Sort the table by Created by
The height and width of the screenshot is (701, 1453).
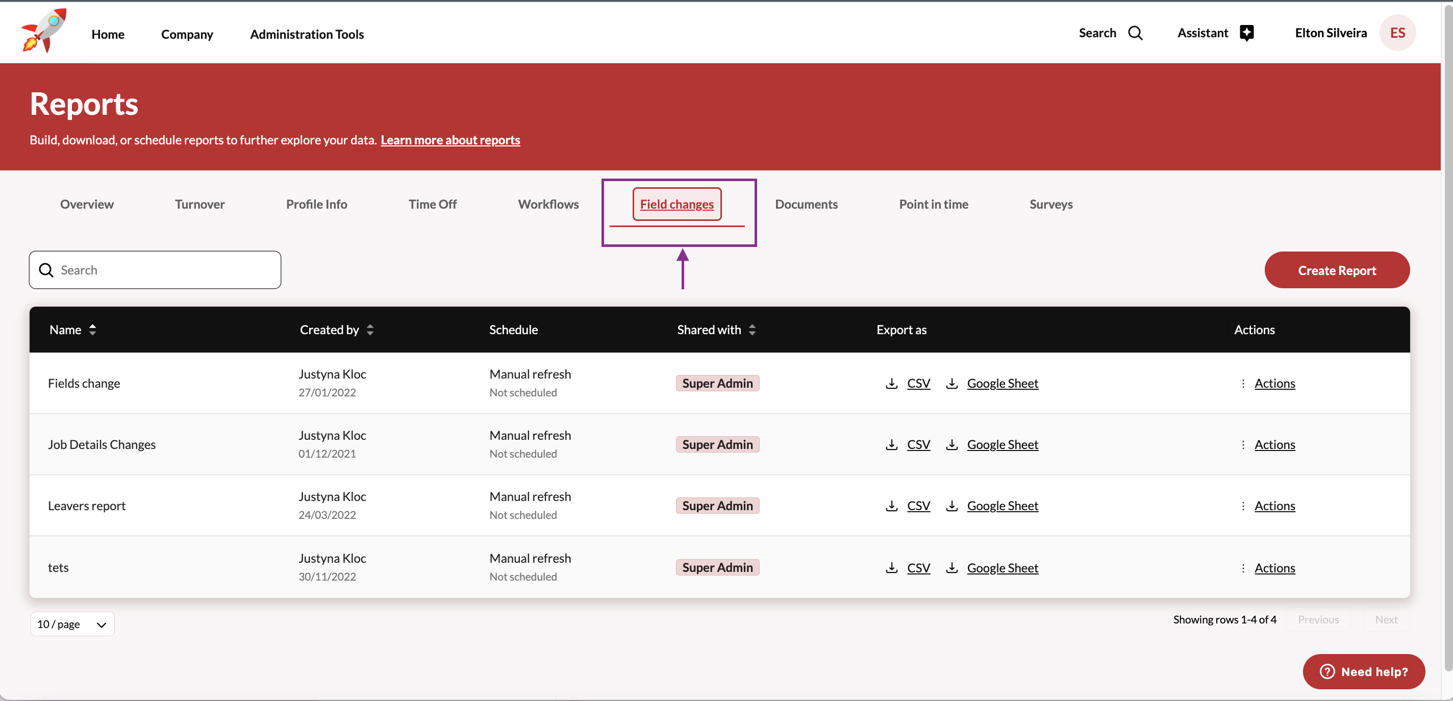(x=370, y=330)
